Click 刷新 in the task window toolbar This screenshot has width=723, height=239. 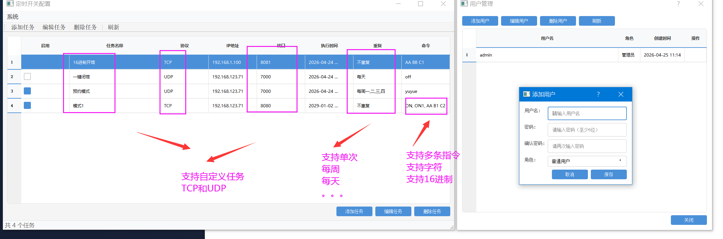[x=114, y=27]
